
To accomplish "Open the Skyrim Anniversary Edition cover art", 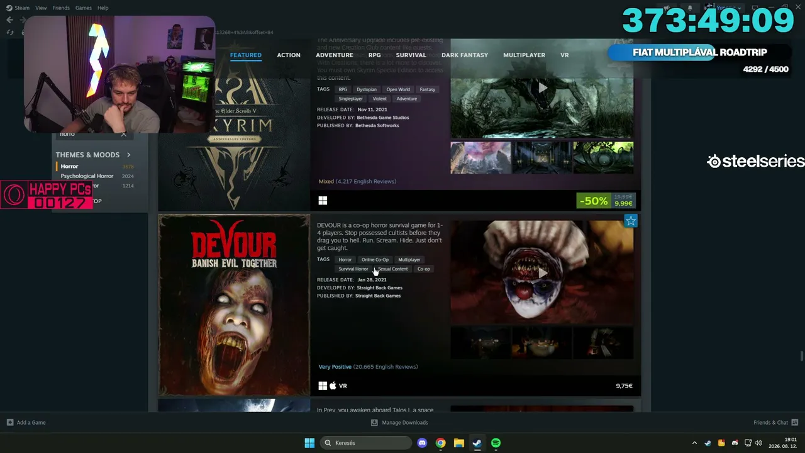I will [x=234, y=125].
